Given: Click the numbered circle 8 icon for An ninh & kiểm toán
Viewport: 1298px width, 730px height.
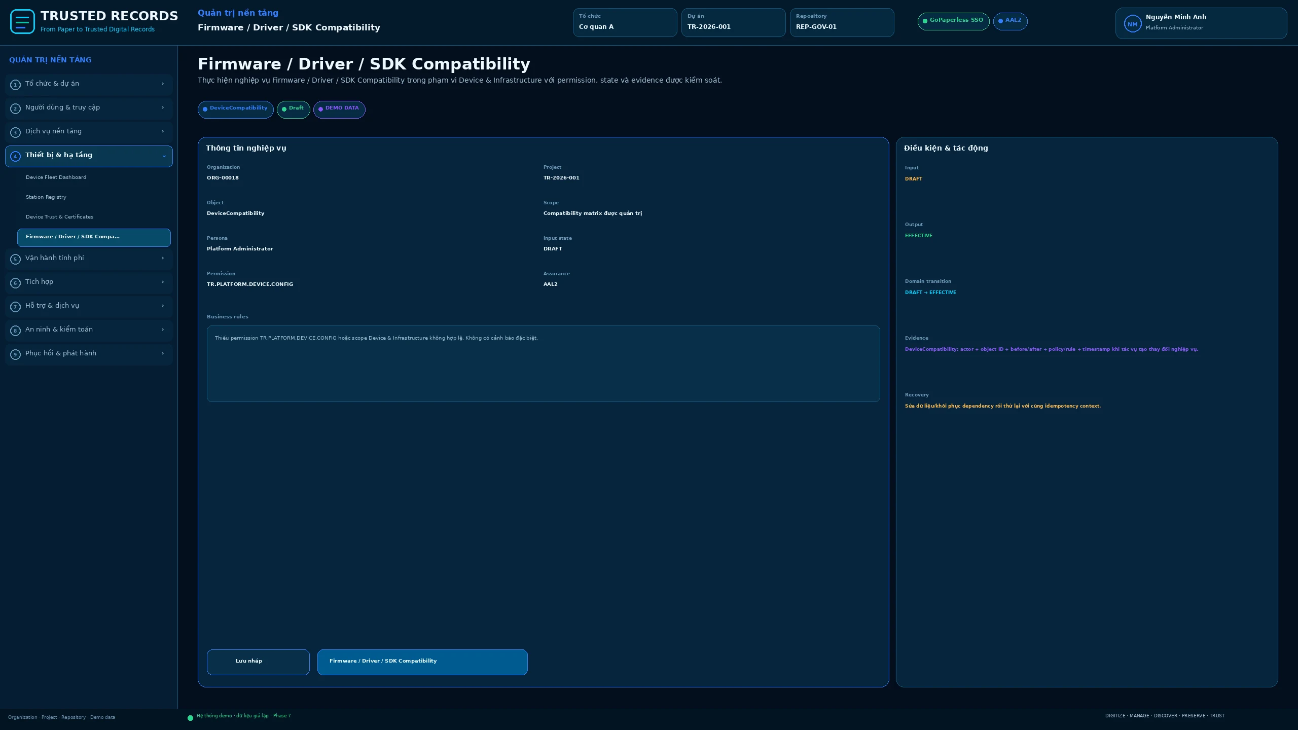Looking at the screenshot, I should pyautogui.click(x=15, y=331).
